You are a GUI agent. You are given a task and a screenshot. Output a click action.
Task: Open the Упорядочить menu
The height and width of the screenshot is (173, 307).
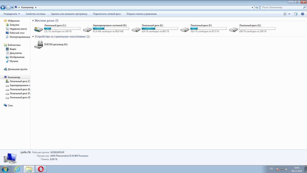pyautogui.click(x=12, y=14)
